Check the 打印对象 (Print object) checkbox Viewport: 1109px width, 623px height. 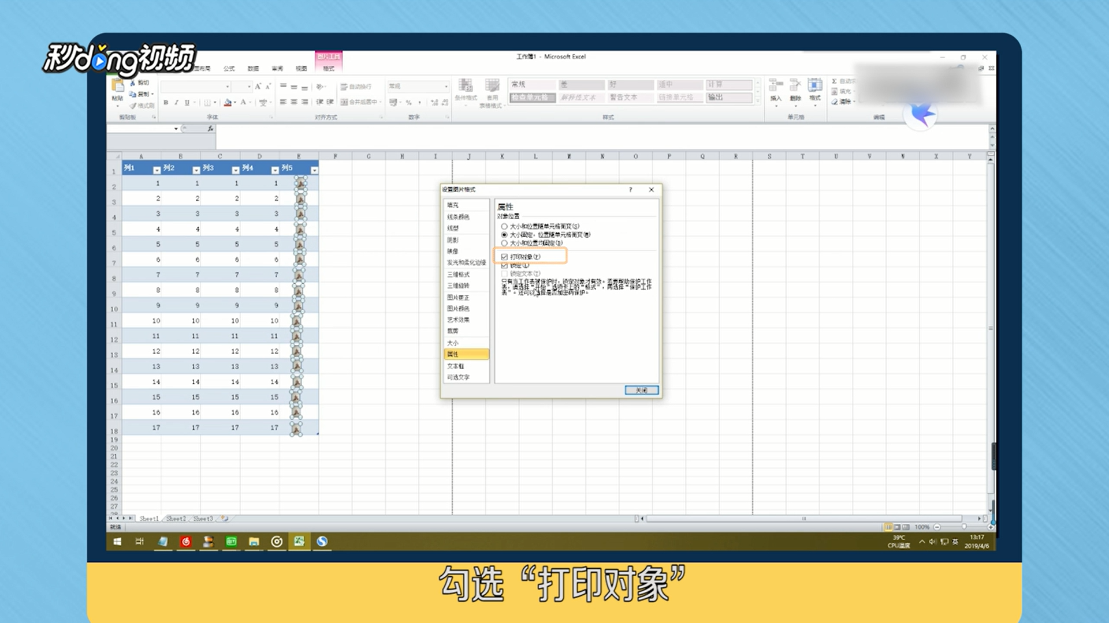pyautogui.click(x=504, y=257)
